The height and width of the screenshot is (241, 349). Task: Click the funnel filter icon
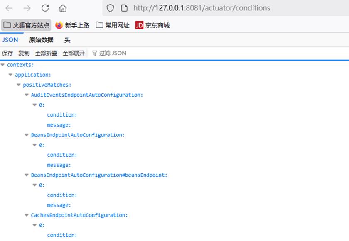pyautogui.click(x=95, y=54)
